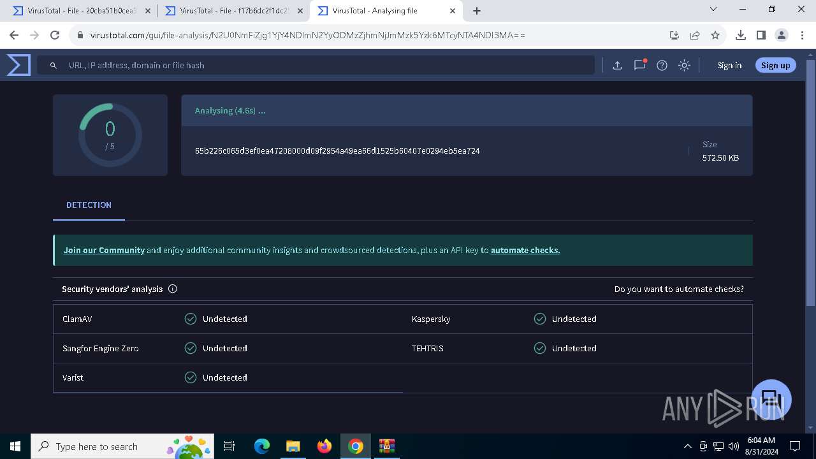Screen dimensions: 816x459
Task: Open the floating chat support button
Action: tap(771, 400)
